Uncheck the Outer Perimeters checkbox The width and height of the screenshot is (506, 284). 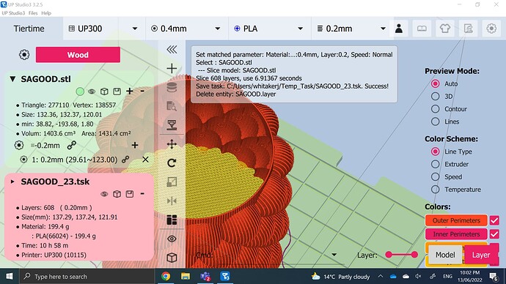494,220
